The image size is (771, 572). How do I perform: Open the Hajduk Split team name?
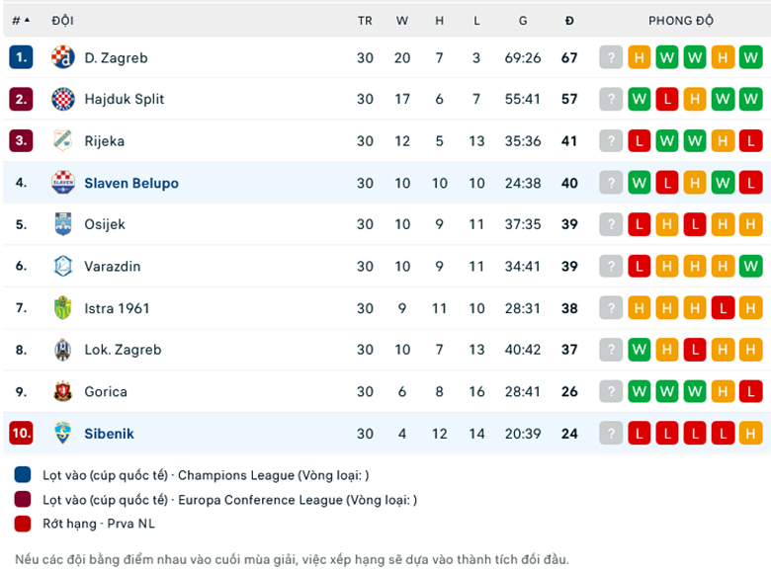(x=125, y=99)
